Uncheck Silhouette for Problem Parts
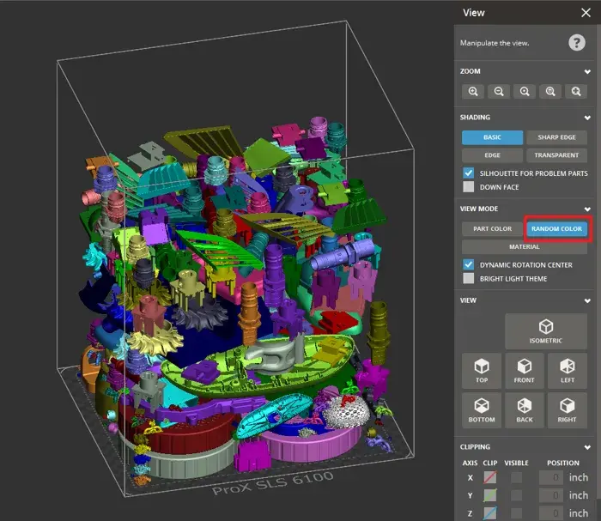The width and height of the screenshot is (601, 521). point(469,173)
